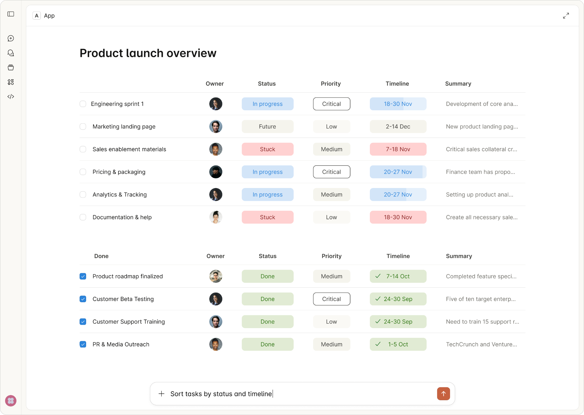The width and height of the screenshot is (584, 415).
Task: Click the Priority column header
Action: (330, 83)
